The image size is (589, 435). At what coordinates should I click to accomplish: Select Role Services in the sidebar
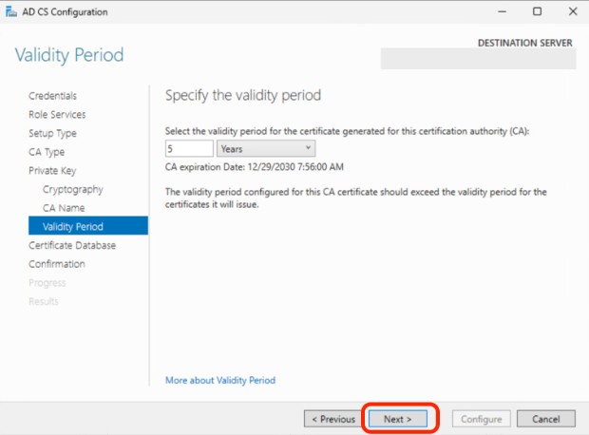tap(57, 114)
